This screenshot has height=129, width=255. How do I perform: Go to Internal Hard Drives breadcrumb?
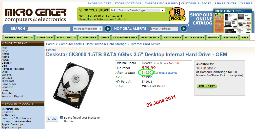tap(145, 44)
